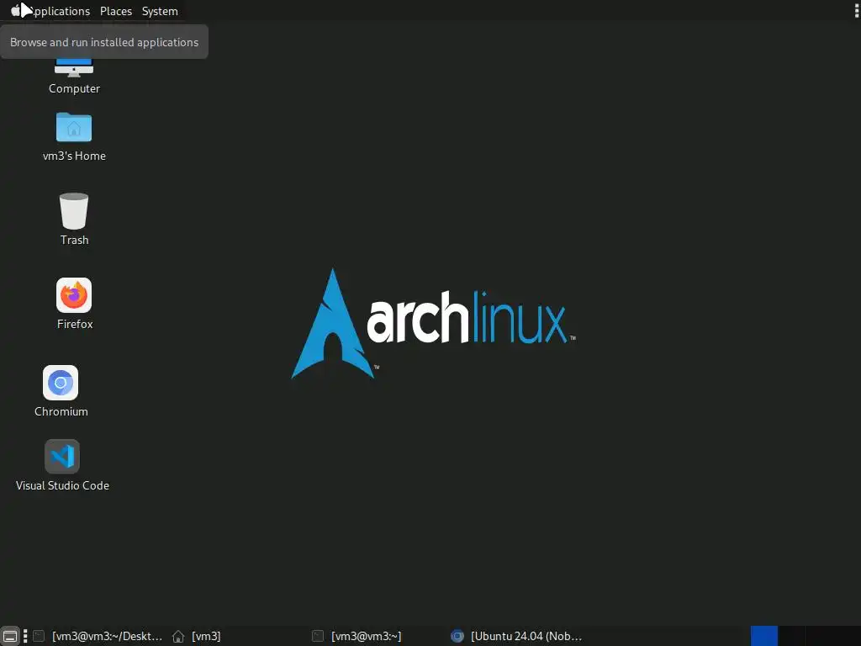Click the "Firefox" label text

(x=75, y=324)
